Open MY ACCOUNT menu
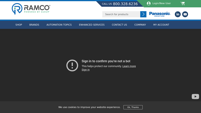201x113 pixels. (161, 25)
